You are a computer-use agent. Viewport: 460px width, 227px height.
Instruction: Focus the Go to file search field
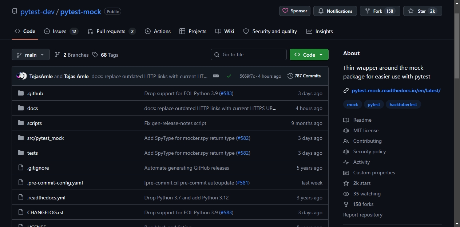pos(249,55)
